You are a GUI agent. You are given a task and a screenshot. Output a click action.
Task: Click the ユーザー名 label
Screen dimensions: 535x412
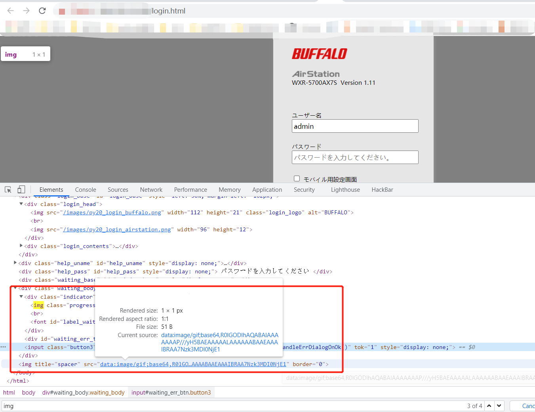pos(307,115)
